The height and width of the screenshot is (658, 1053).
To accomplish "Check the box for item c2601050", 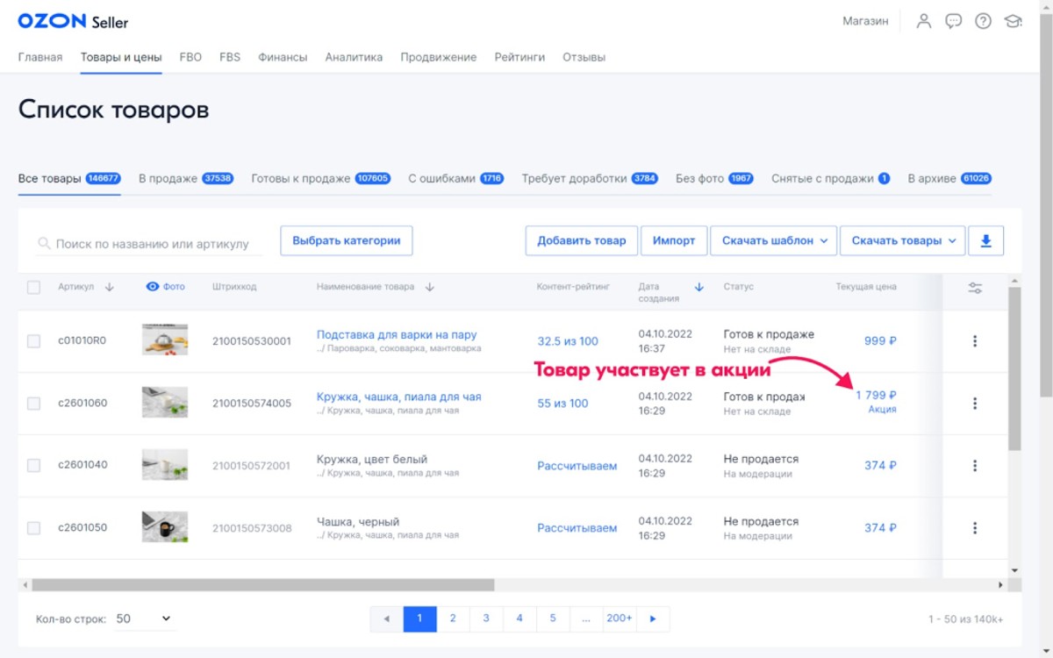I will click(33, 528).
